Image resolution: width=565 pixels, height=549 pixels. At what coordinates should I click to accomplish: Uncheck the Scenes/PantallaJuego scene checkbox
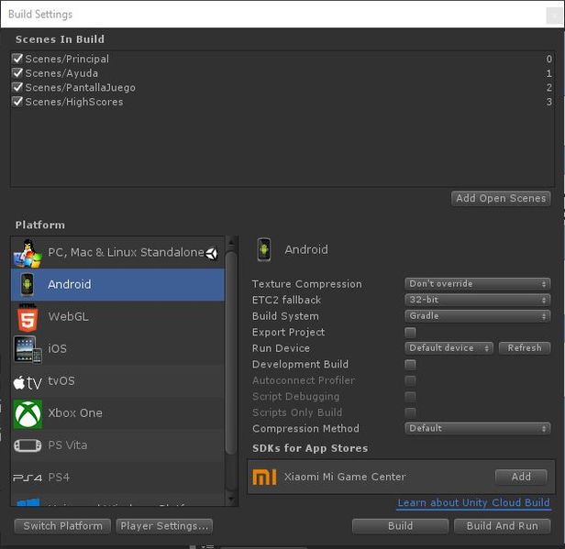click(17, 87)
